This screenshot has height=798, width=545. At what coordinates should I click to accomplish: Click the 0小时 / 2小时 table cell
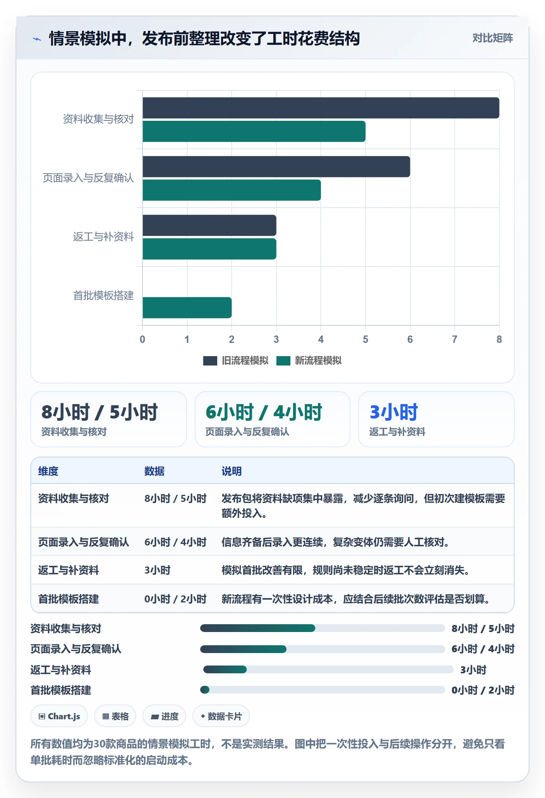(x=176, y=599)
